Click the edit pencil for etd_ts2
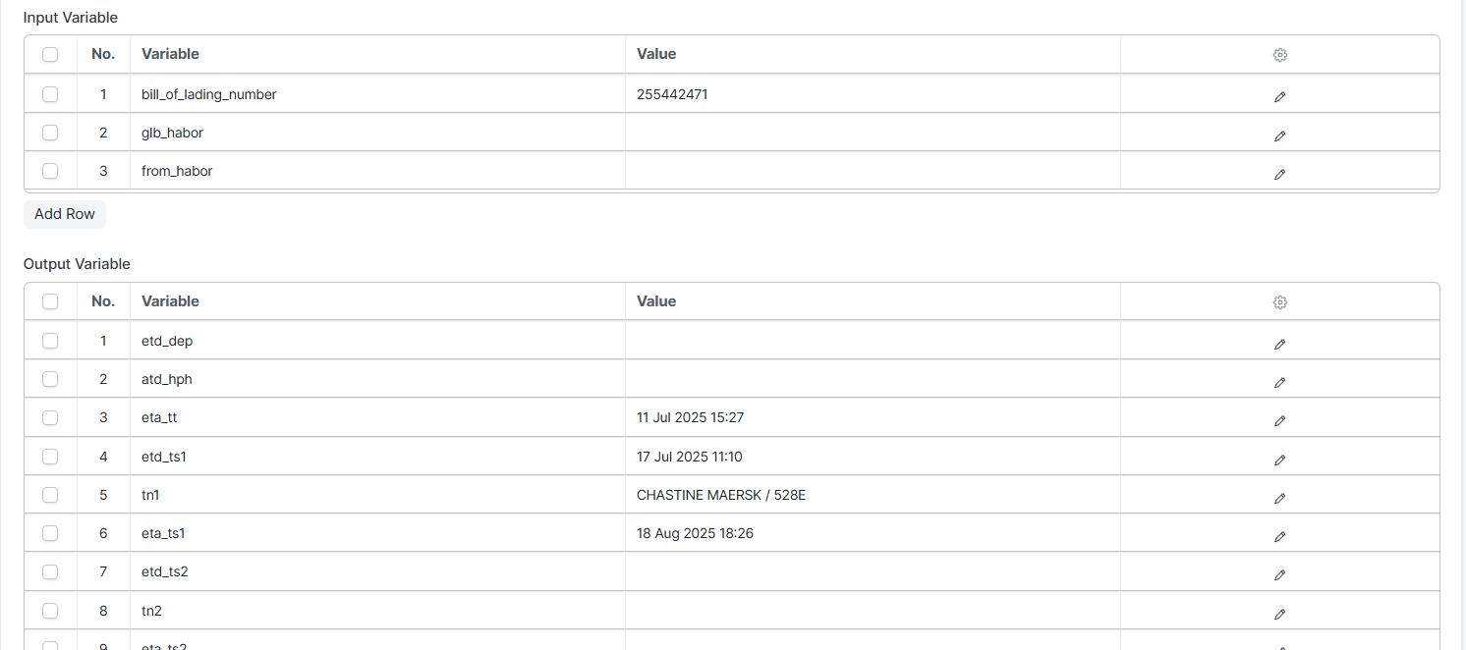The height and width of the screenshot is (650, 1466). pos(1279,574)
